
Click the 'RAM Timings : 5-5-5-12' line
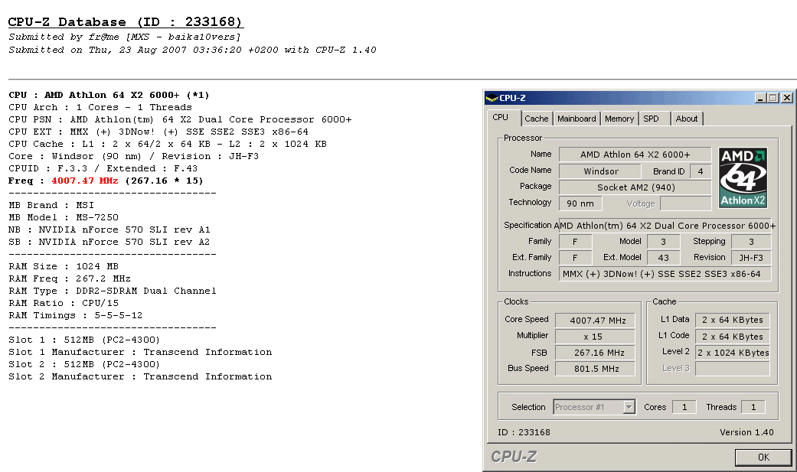click(76, 315)
